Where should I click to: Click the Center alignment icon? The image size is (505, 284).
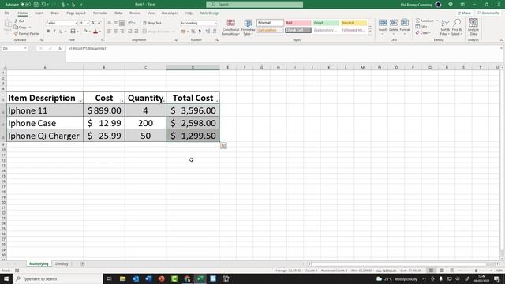(x=116, y=32)
